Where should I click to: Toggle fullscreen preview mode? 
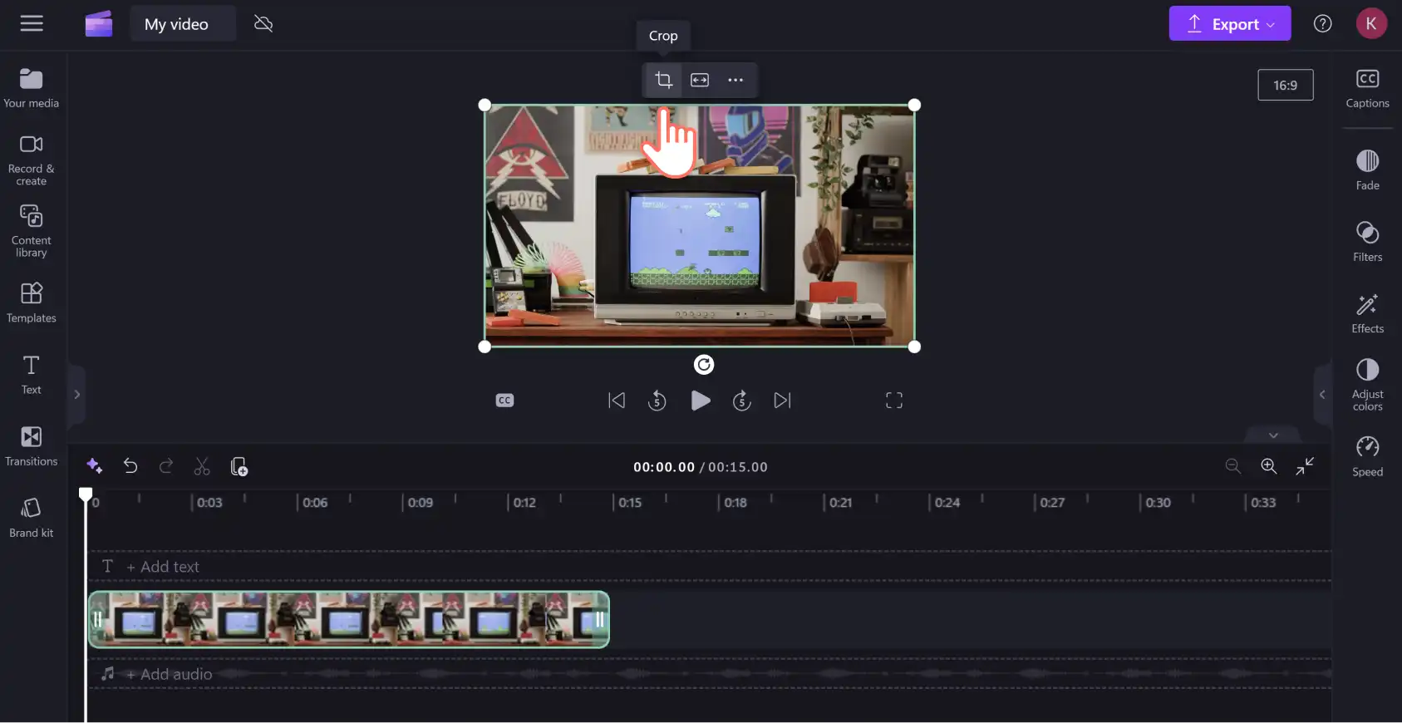coord(894,401)
